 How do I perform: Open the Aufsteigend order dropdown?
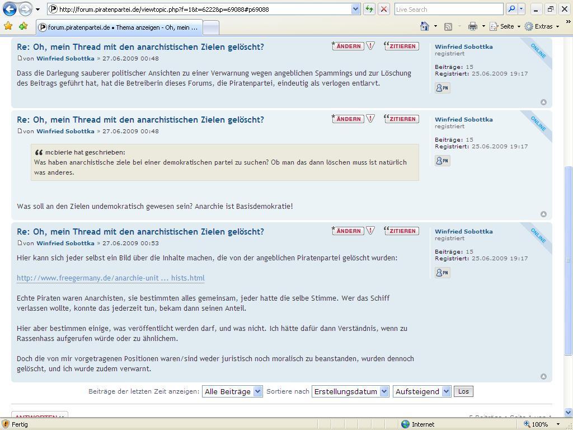(x=422, y=391)
